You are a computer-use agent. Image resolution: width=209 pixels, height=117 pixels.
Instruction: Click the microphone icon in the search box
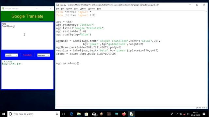[x=57, y=114]
